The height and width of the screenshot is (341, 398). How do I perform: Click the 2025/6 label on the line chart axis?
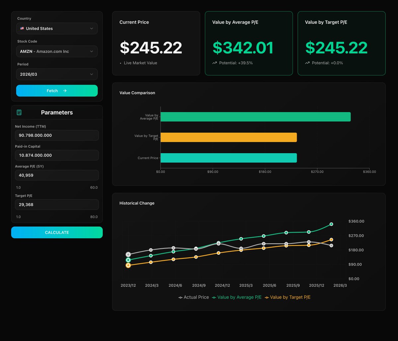click(x=269, y=285)
